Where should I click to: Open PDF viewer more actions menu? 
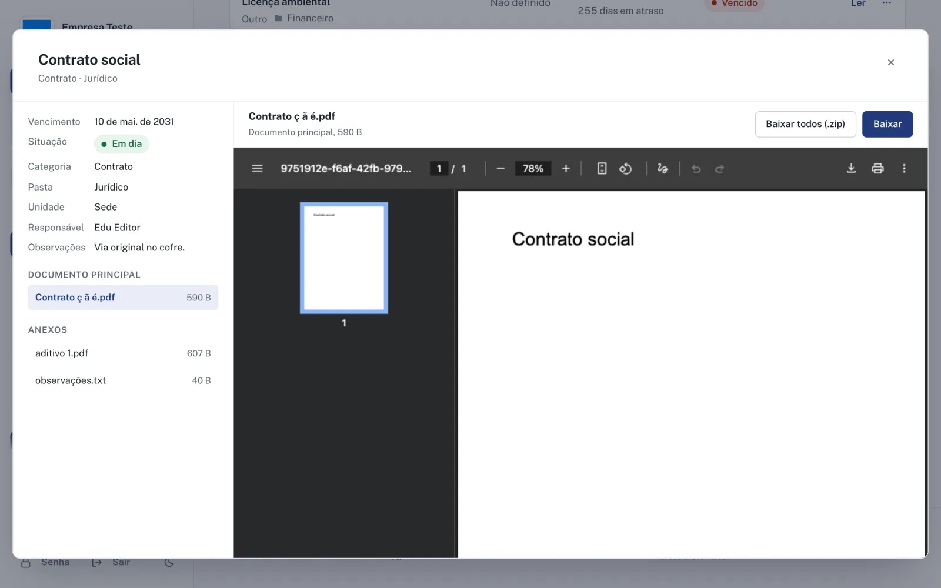pos(904,169)
